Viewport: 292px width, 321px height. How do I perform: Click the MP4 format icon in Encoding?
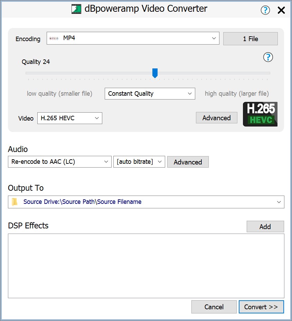[x=54, y=38]
